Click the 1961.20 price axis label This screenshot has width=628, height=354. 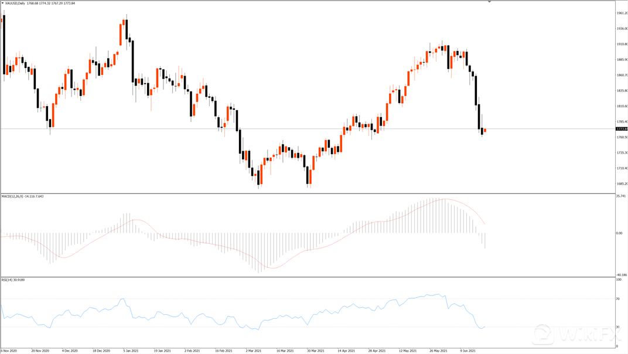point(622,13)
